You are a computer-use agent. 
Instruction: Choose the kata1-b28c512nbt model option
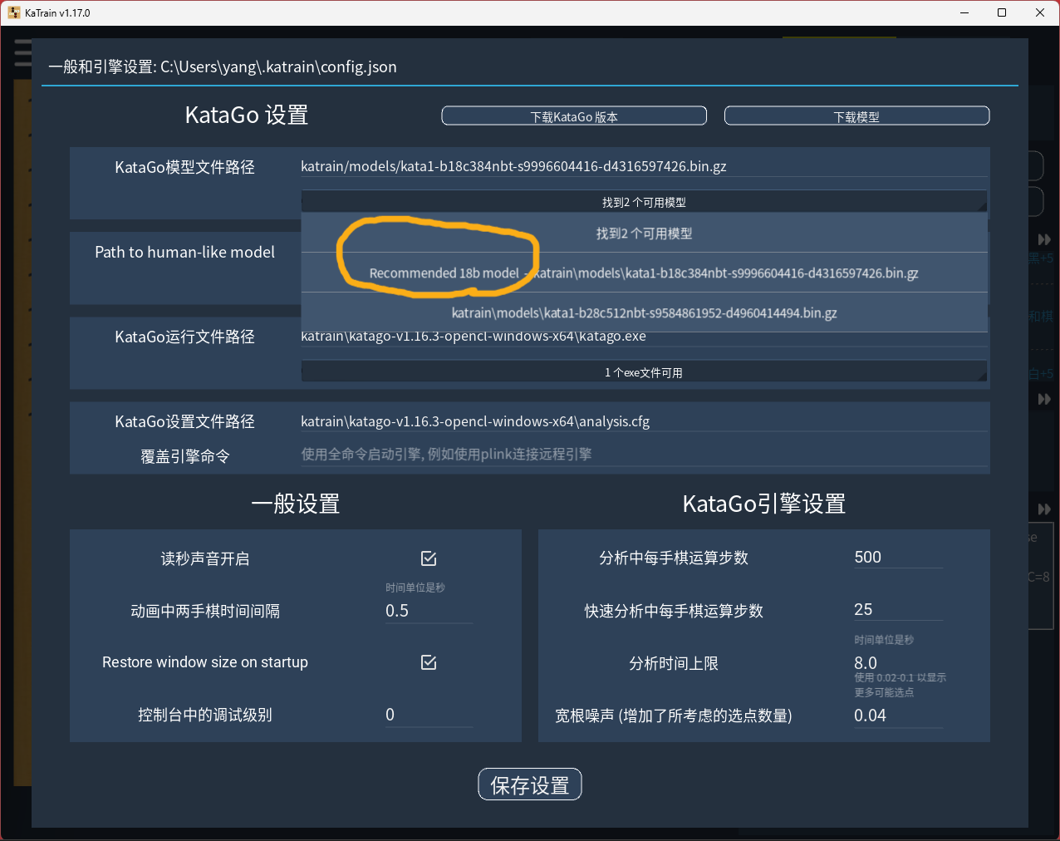pyautogui.click(x=644, y=312)
